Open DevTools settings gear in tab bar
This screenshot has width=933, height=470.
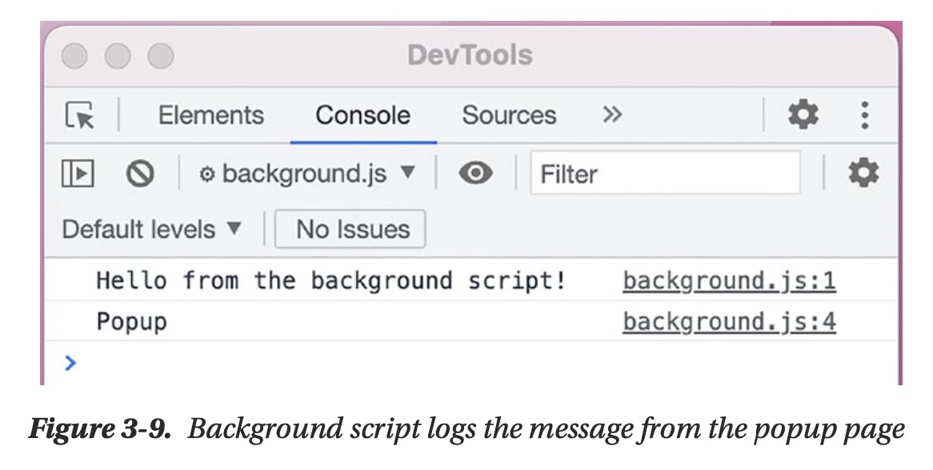click(803, 115)
